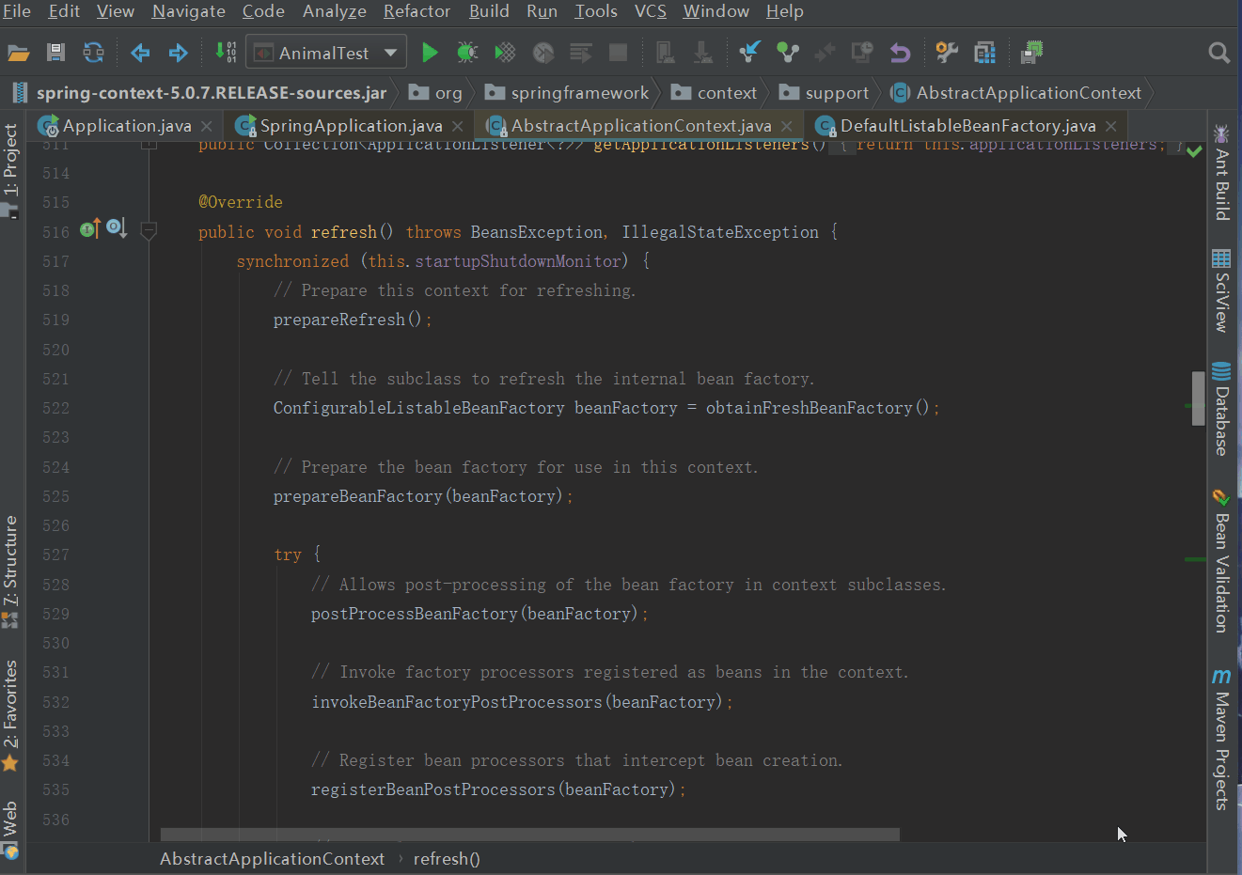The image size is (1242, 875).
Task: Open the Database tool window
Action: tap(1221, 409)
